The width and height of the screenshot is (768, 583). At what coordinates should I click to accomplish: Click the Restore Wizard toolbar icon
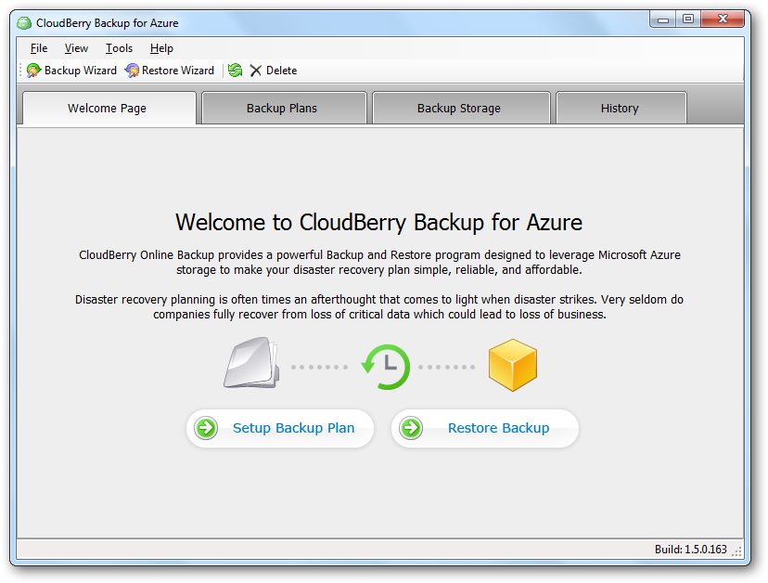pos(132,71)
